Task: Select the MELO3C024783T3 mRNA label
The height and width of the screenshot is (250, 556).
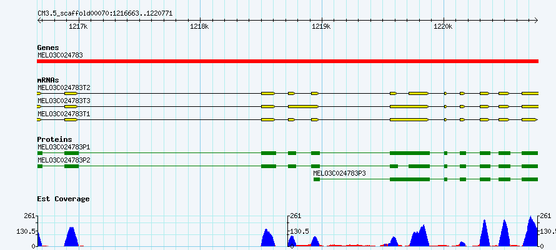Action: 64,101
